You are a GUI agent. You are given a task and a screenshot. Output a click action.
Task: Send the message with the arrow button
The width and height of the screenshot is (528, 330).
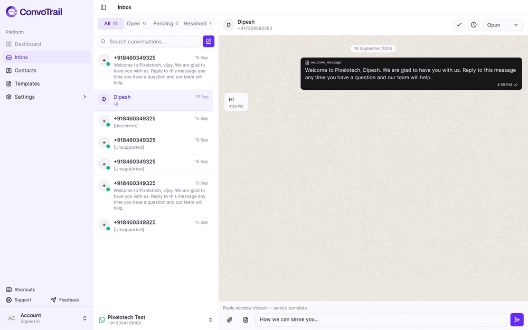[x=517, y=320]
